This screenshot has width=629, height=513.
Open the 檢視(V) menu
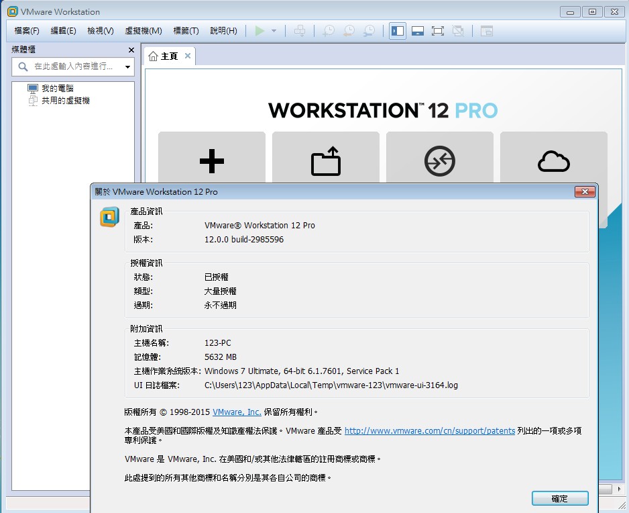[101, 31]
